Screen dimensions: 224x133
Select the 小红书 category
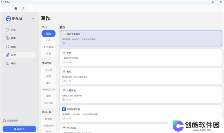48,69
